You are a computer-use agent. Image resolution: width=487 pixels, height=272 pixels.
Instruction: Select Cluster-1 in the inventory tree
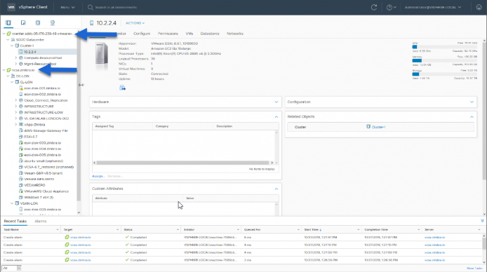pos(27,46)
